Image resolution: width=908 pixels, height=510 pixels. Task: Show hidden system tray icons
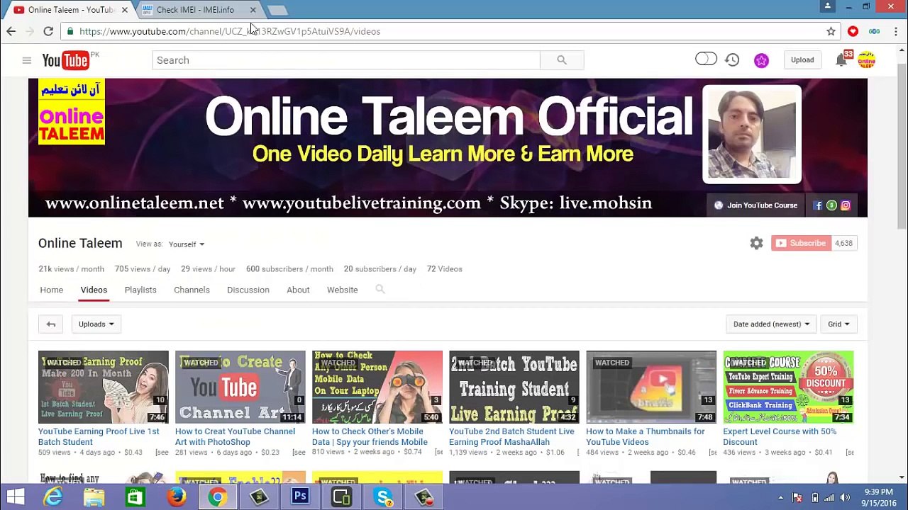(x=780, y=497)
